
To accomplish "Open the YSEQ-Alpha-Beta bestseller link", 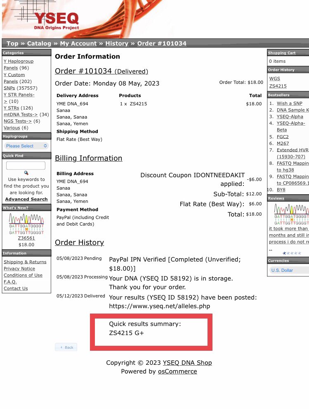I will pos(291,126).
